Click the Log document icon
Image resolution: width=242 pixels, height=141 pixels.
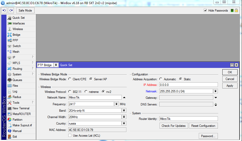(10, 91)
